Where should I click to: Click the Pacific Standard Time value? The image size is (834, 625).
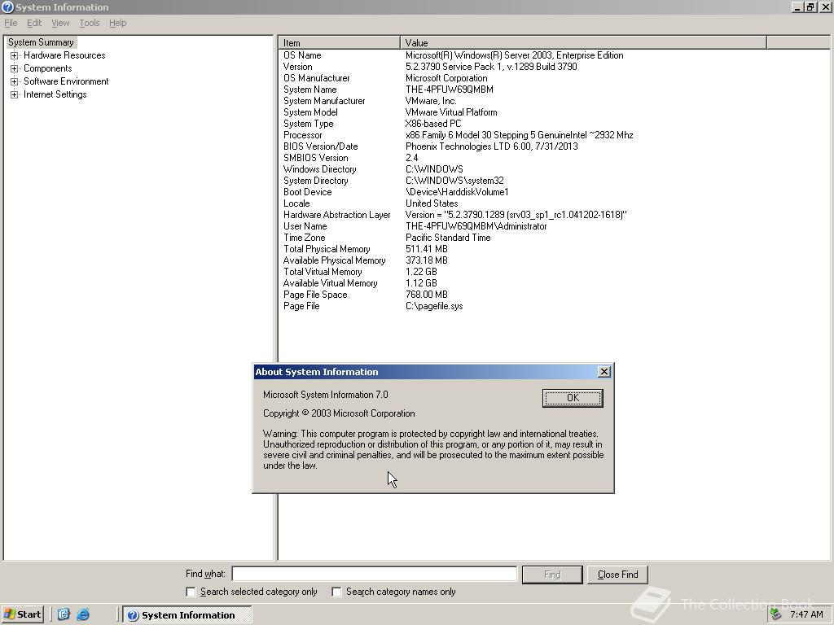point(448,238)
